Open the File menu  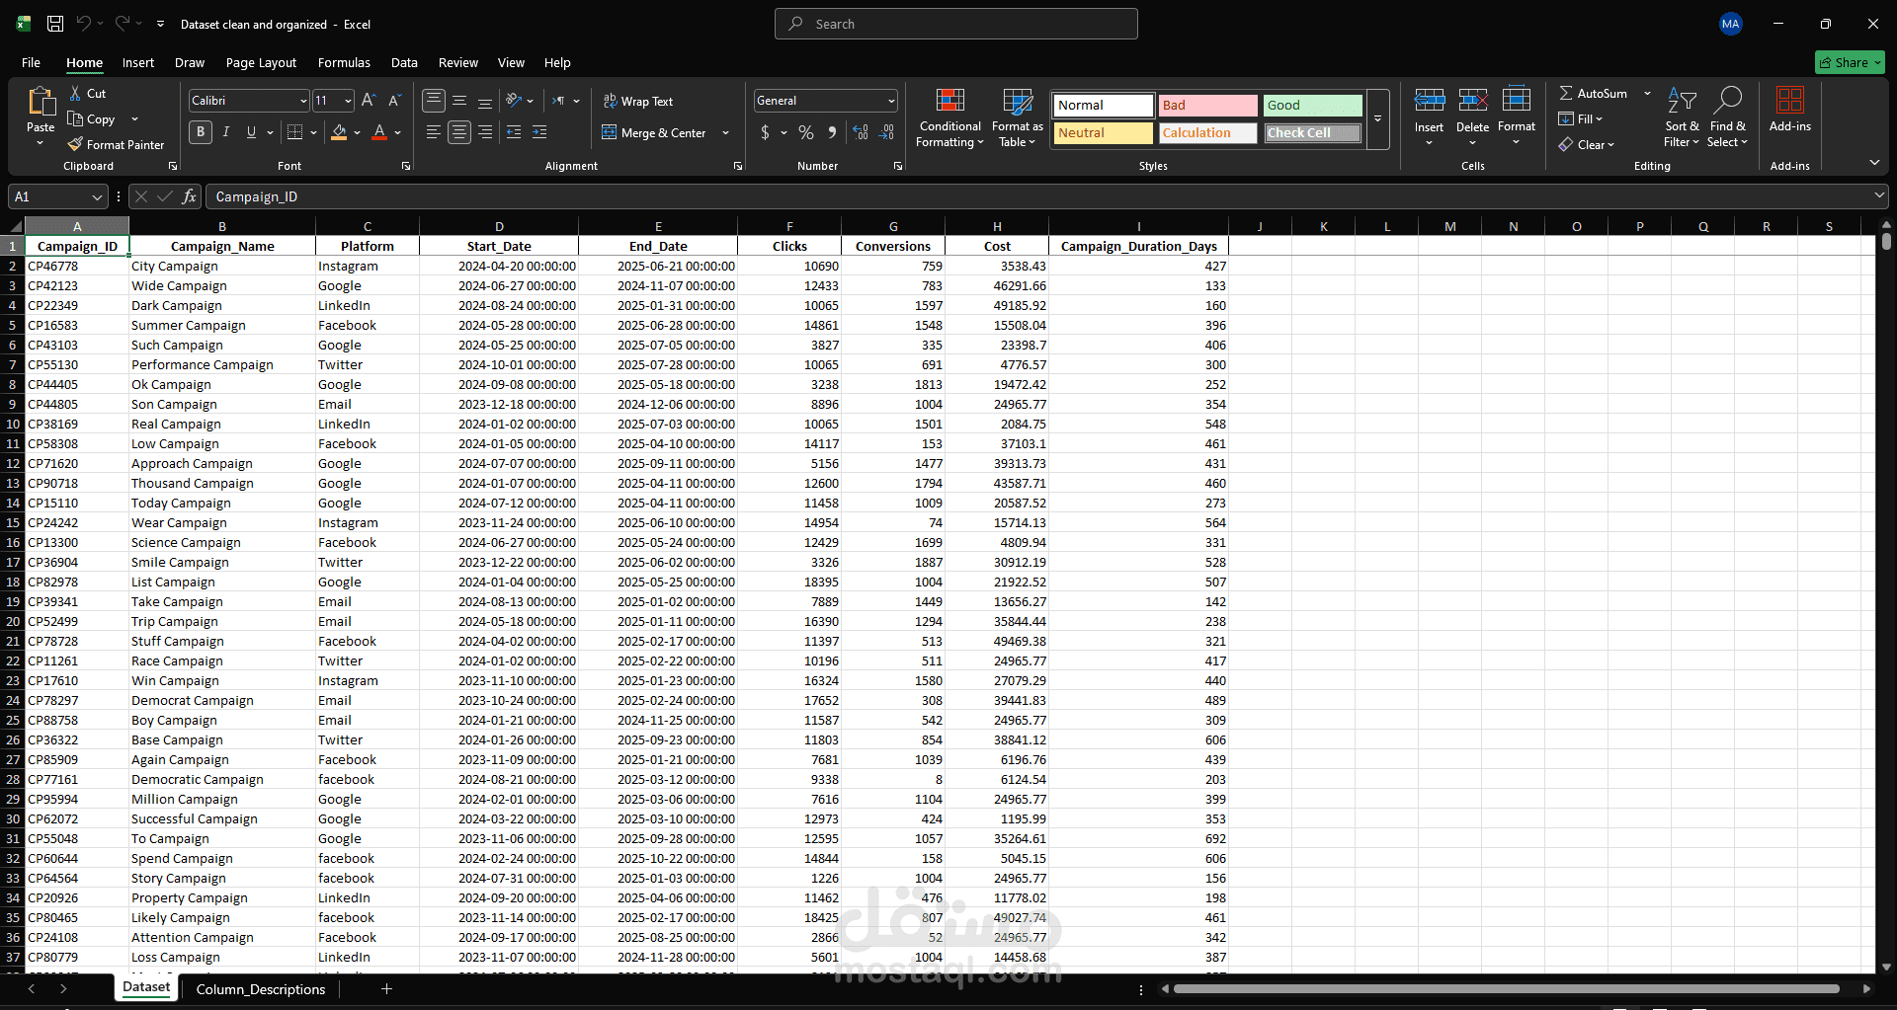point(31,62)
